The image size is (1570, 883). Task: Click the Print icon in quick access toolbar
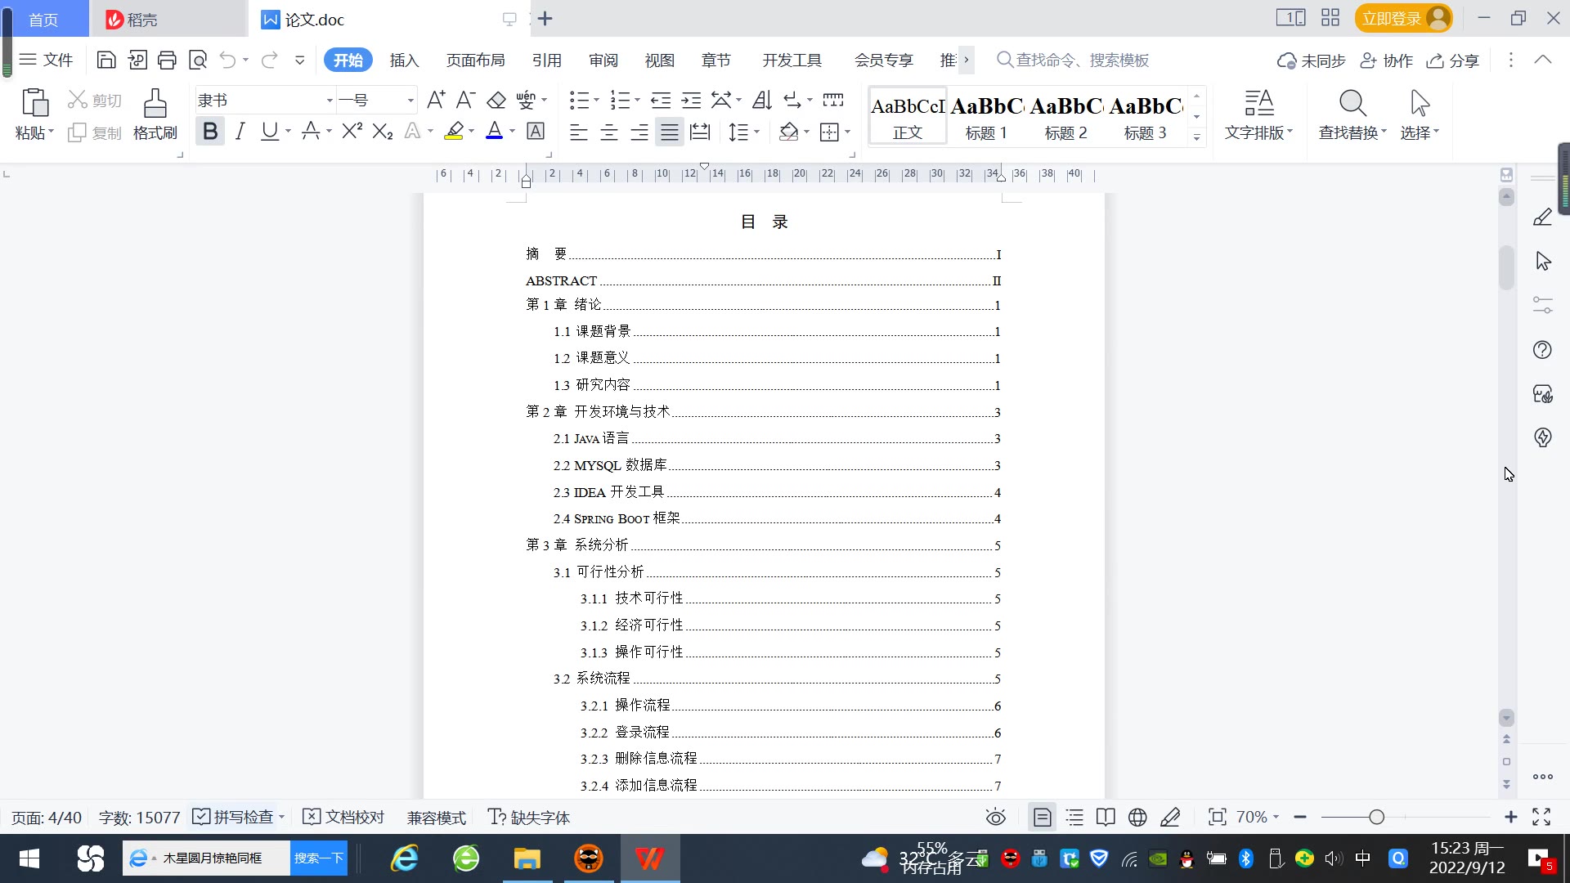pyautogui.click(x=168, y=60)
